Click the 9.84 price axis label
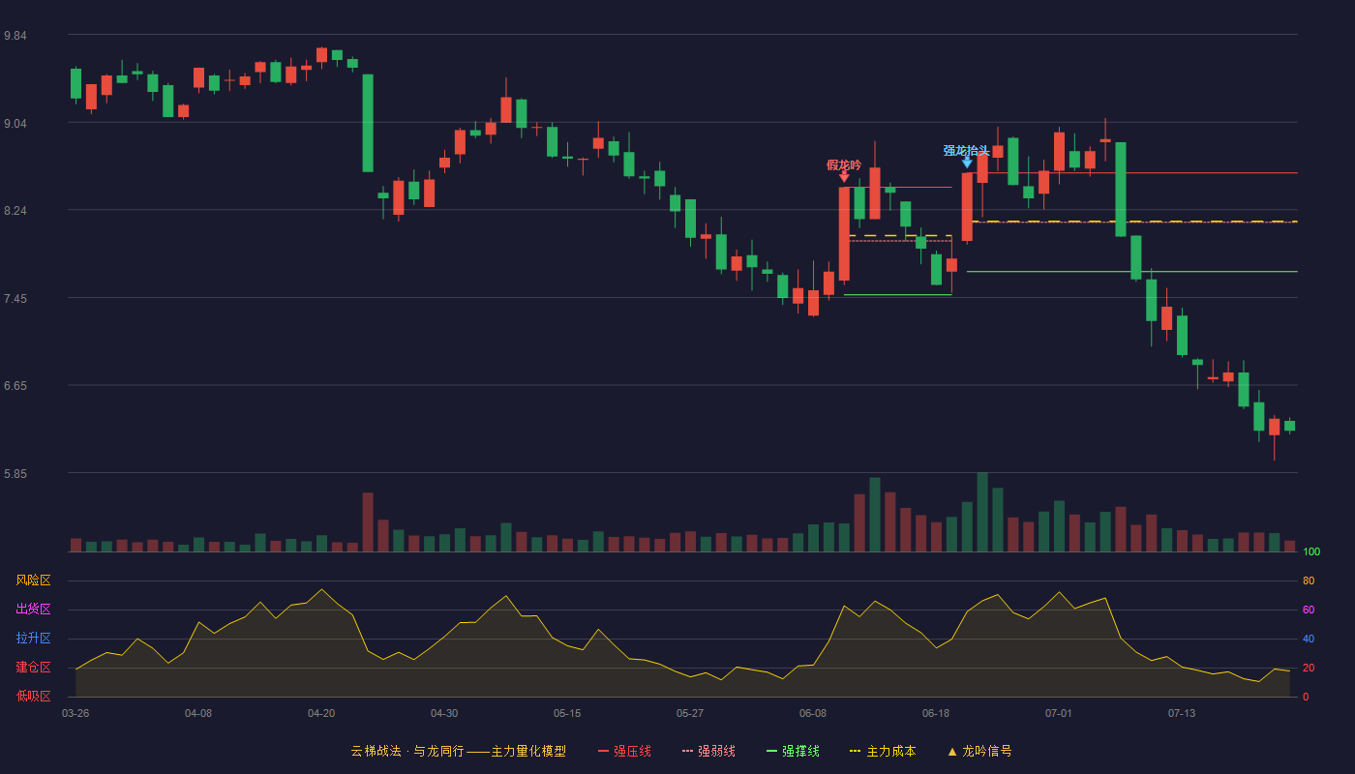The height and width of the screenshot is (774, 1355). tap(15, 36)
